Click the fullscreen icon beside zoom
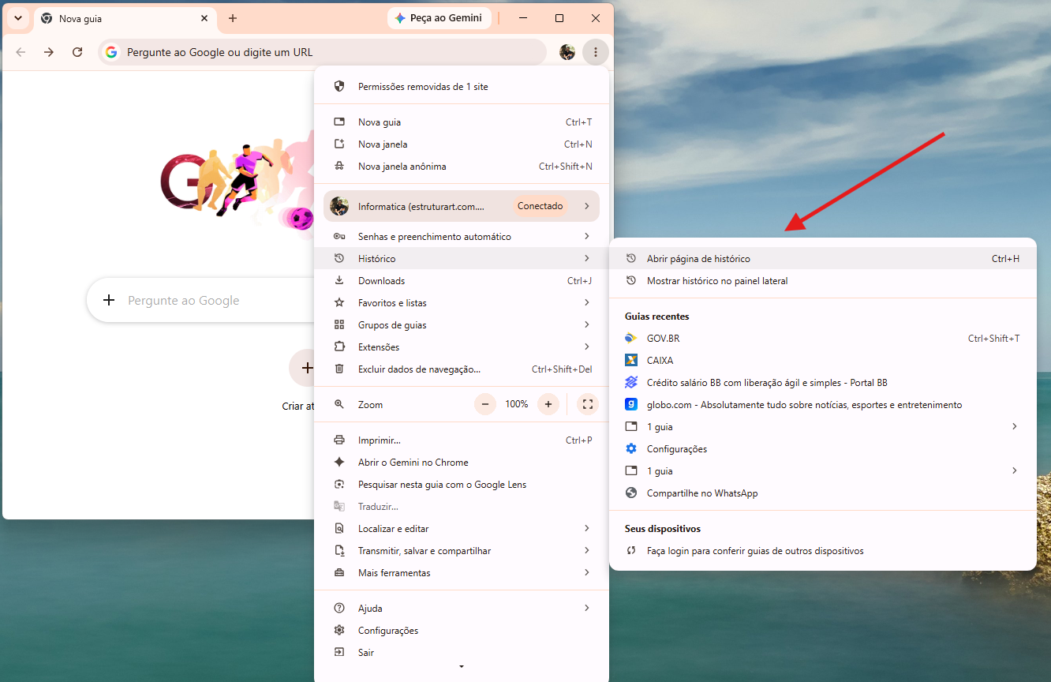 pos(587,404)
